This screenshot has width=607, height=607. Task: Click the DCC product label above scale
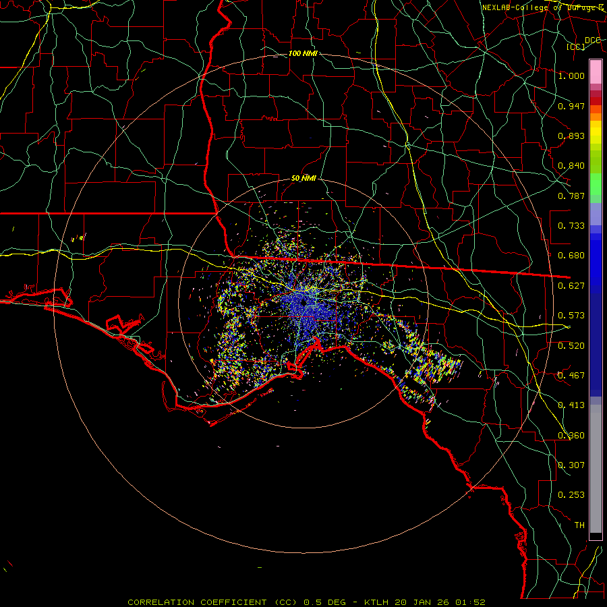click(x=592, y=40)
